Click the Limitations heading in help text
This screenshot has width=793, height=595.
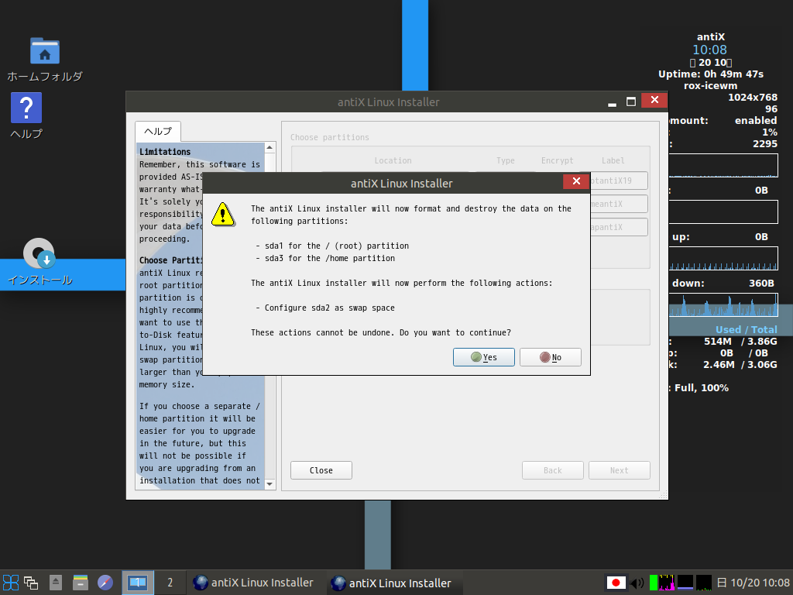point(165,152)
